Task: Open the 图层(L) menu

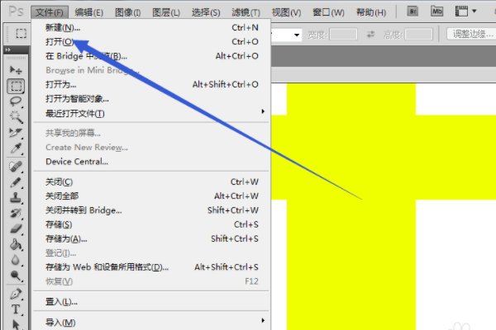Action: tap(166, 12)
